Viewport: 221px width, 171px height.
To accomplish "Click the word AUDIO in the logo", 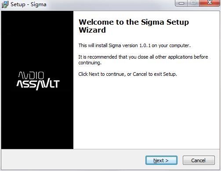I will 31,75.
